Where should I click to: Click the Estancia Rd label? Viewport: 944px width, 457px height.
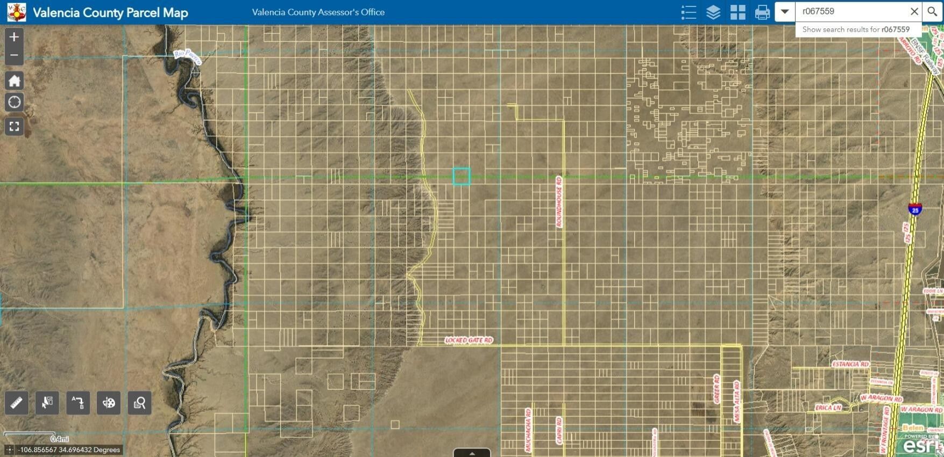coord(850,364)
